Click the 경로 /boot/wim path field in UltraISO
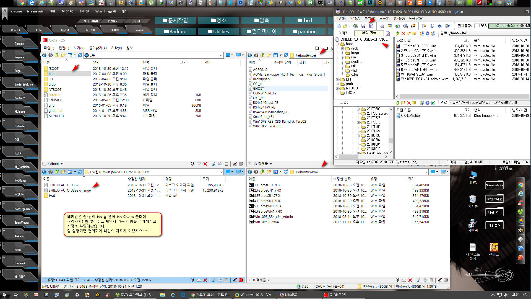Image resolution: width=531 pixels, height=299 pixels. pos(489,33)
